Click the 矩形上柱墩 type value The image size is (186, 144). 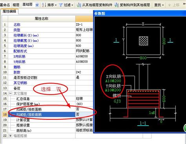(84, 30)
